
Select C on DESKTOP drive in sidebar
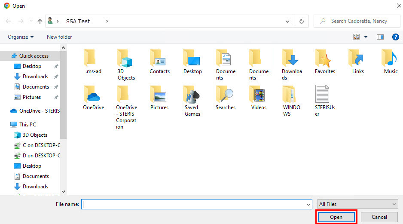pos(37,145)
